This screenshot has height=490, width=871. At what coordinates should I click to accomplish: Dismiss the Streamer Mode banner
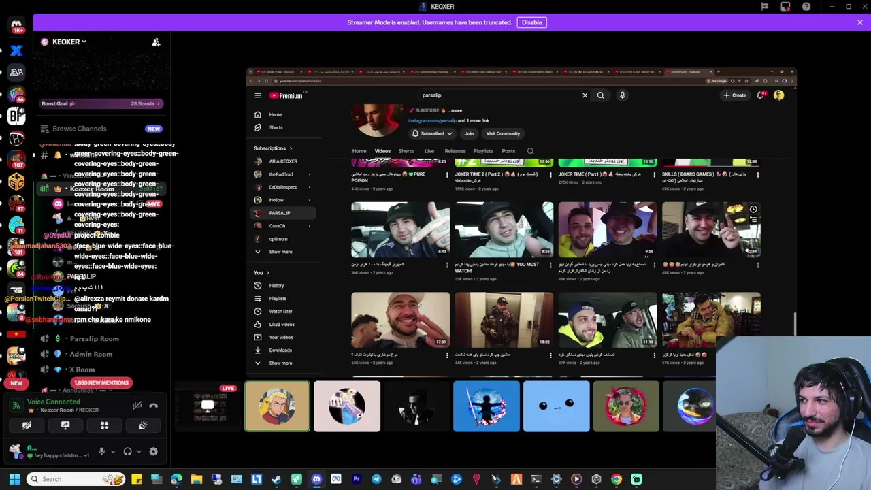(859, 22)
